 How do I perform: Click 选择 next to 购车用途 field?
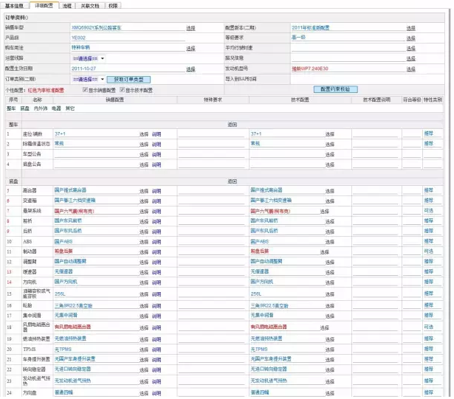(x=190, y=49)
